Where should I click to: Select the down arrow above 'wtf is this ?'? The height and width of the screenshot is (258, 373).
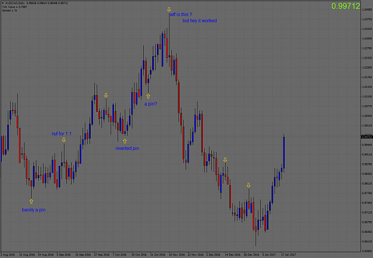click(169, 10)
